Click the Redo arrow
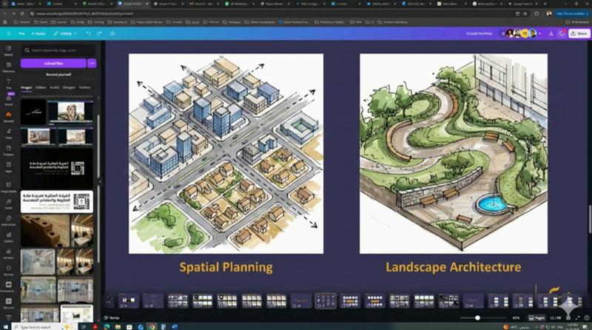This screenshot has width=592, height=330. point(99,33)
